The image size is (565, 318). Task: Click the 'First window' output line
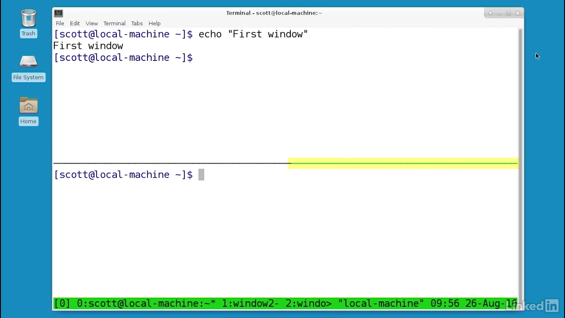coord(88,46)
